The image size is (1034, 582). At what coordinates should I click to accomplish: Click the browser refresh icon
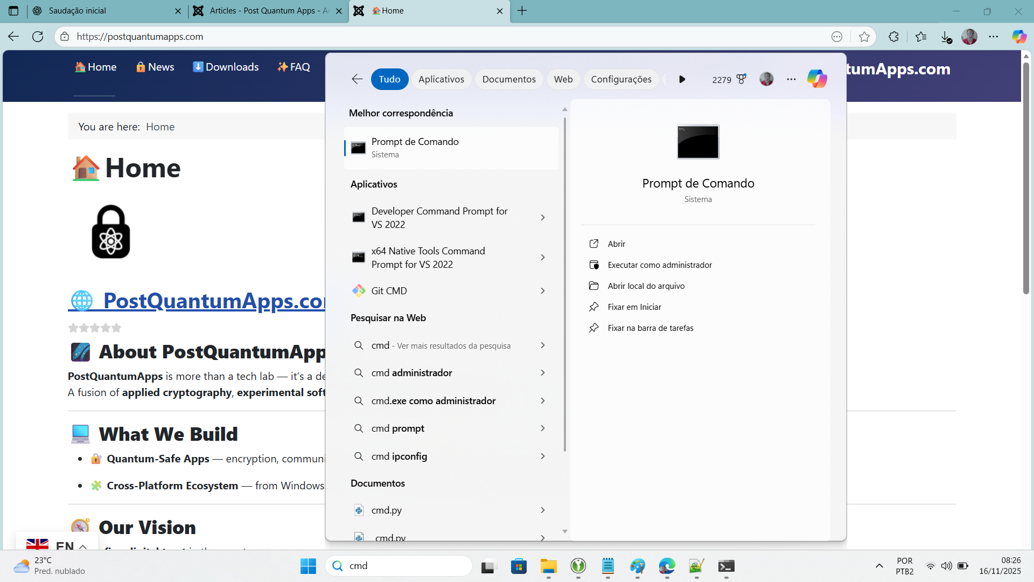click(x=38, y=37)
